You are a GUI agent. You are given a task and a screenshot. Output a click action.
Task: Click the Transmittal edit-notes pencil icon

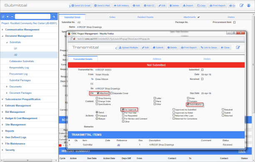point(238,47)
